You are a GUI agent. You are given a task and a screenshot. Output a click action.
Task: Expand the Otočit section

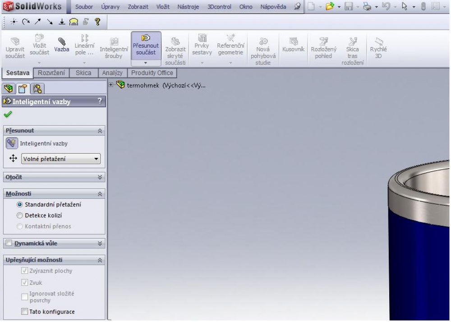100,177
